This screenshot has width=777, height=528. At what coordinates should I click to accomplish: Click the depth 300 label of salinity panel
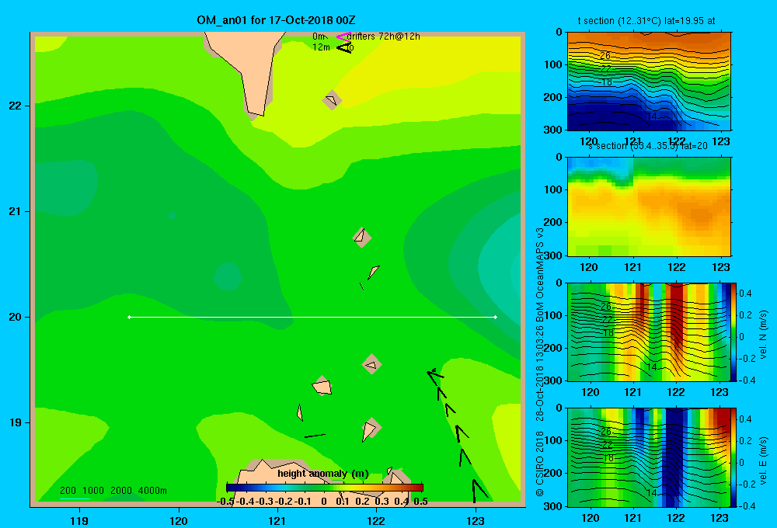553,255
